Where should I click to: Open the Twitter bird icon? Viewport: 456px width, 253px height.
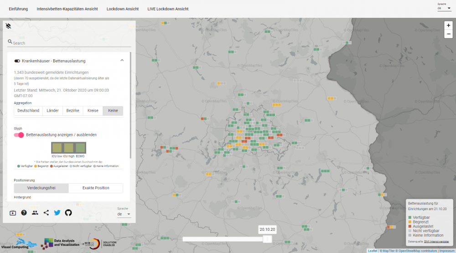(57, 212)
